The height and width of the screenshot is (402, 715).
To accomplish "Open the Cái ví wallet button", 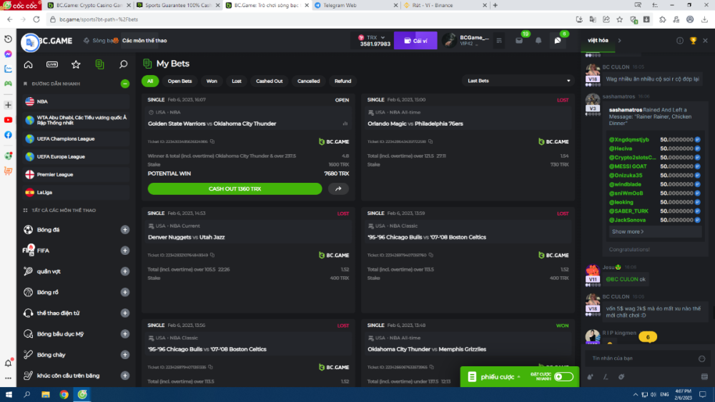I will [x=415, y=41].
